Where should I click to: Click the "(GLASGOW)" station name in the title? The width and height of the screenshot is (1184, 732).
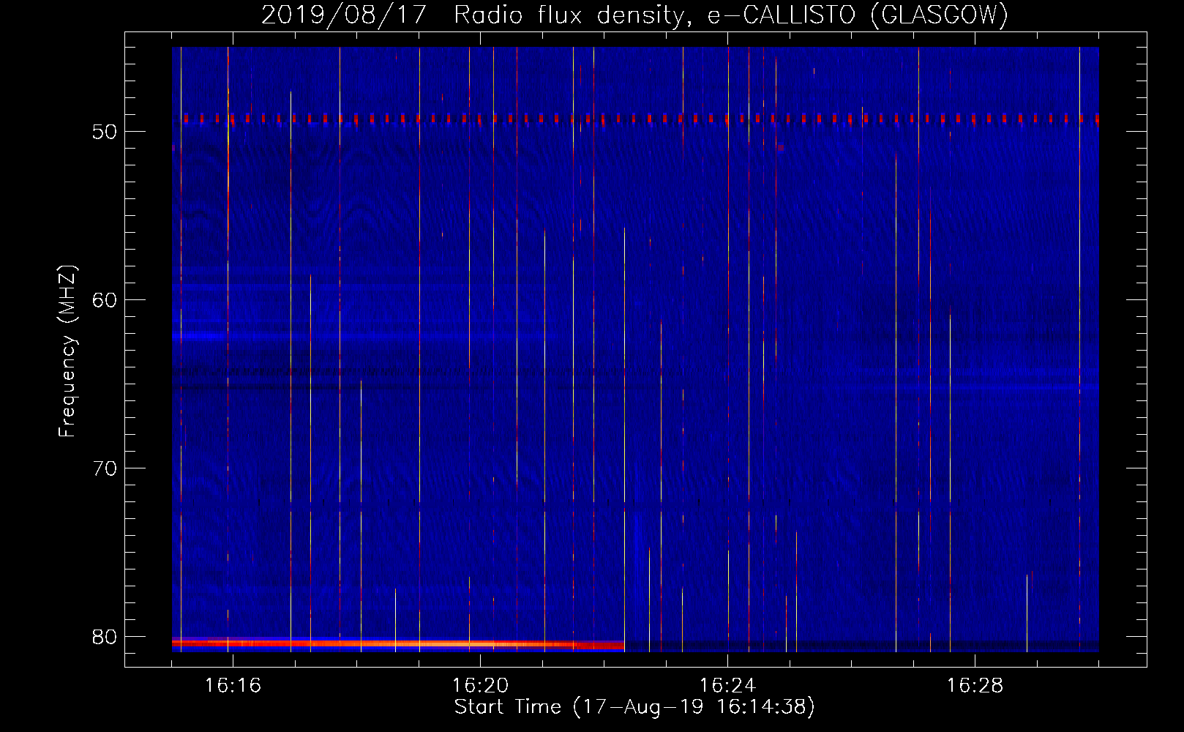pyautogui.click(x=940, y=15)
